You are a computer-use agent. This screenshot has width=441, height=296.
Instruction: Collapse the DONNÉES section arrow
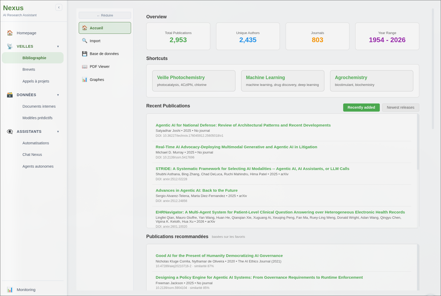click(58, 95)
